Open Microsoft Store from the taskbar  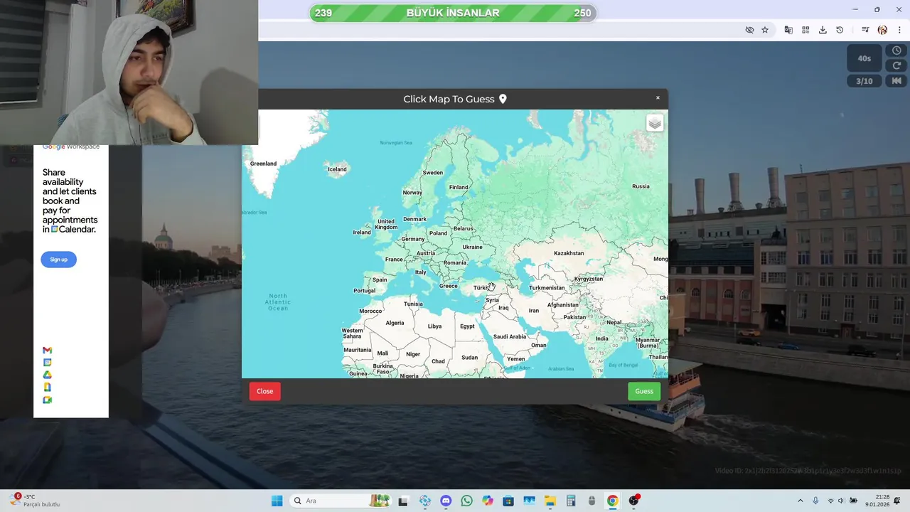pos(508,501)
